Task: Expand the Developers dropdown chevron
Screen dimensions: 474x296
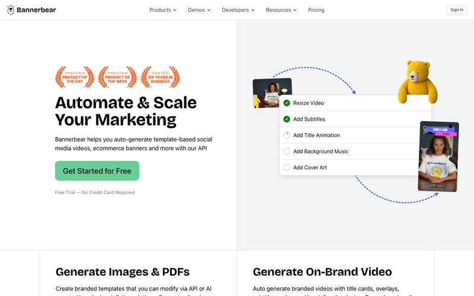Action: pos(253,10)
